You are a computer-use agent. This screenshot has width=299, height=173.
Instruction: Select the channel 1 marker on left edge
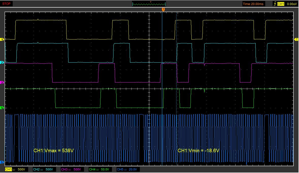click(x=2, y=40)
